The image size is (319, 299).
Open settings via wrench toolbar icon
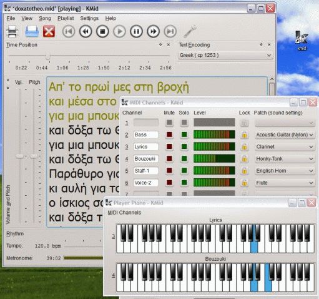click(x=190, y=31)
